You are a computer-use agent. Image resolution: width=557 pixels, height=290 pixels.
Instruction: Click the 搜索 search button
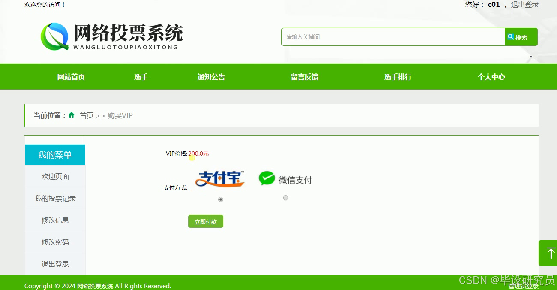click(x=521, y=37)
